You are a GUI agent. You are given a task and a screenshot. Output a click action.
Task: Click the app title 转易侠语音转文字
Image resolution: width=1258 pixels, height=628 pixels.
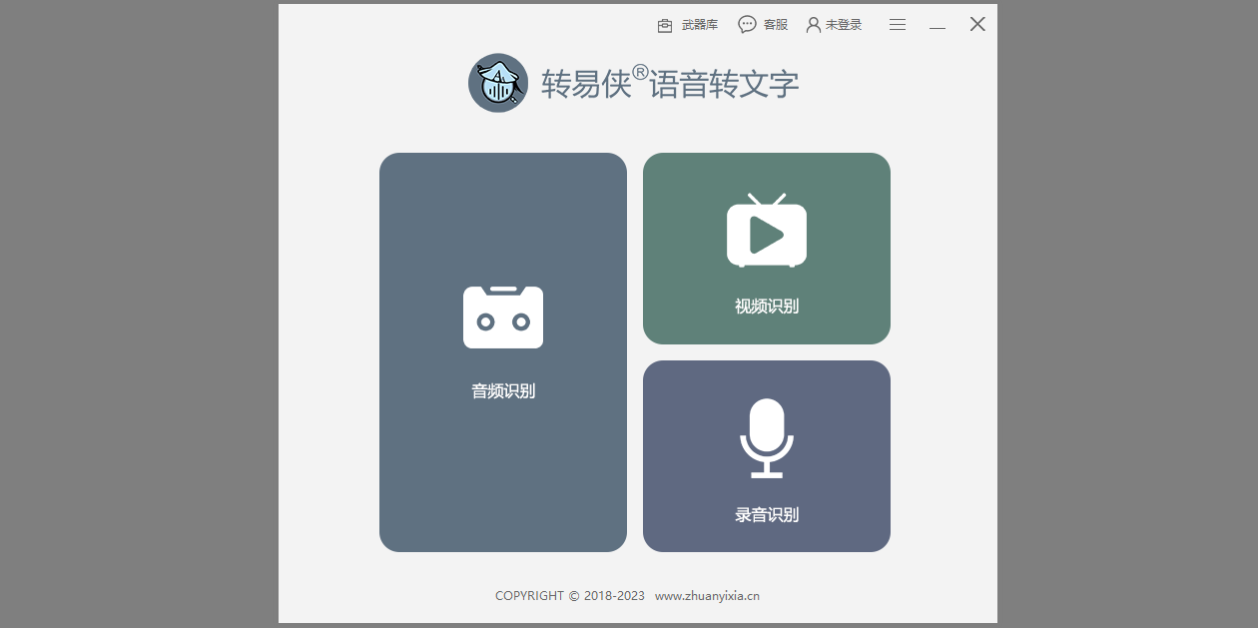[x=670, y=84]
